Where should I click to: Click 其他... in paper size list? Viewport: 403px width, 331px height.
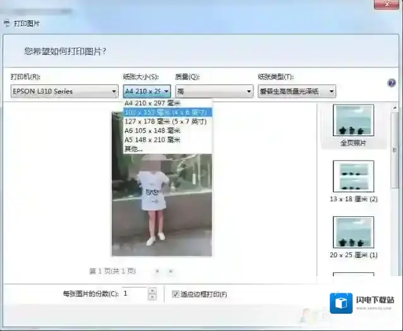pos(134,149)
